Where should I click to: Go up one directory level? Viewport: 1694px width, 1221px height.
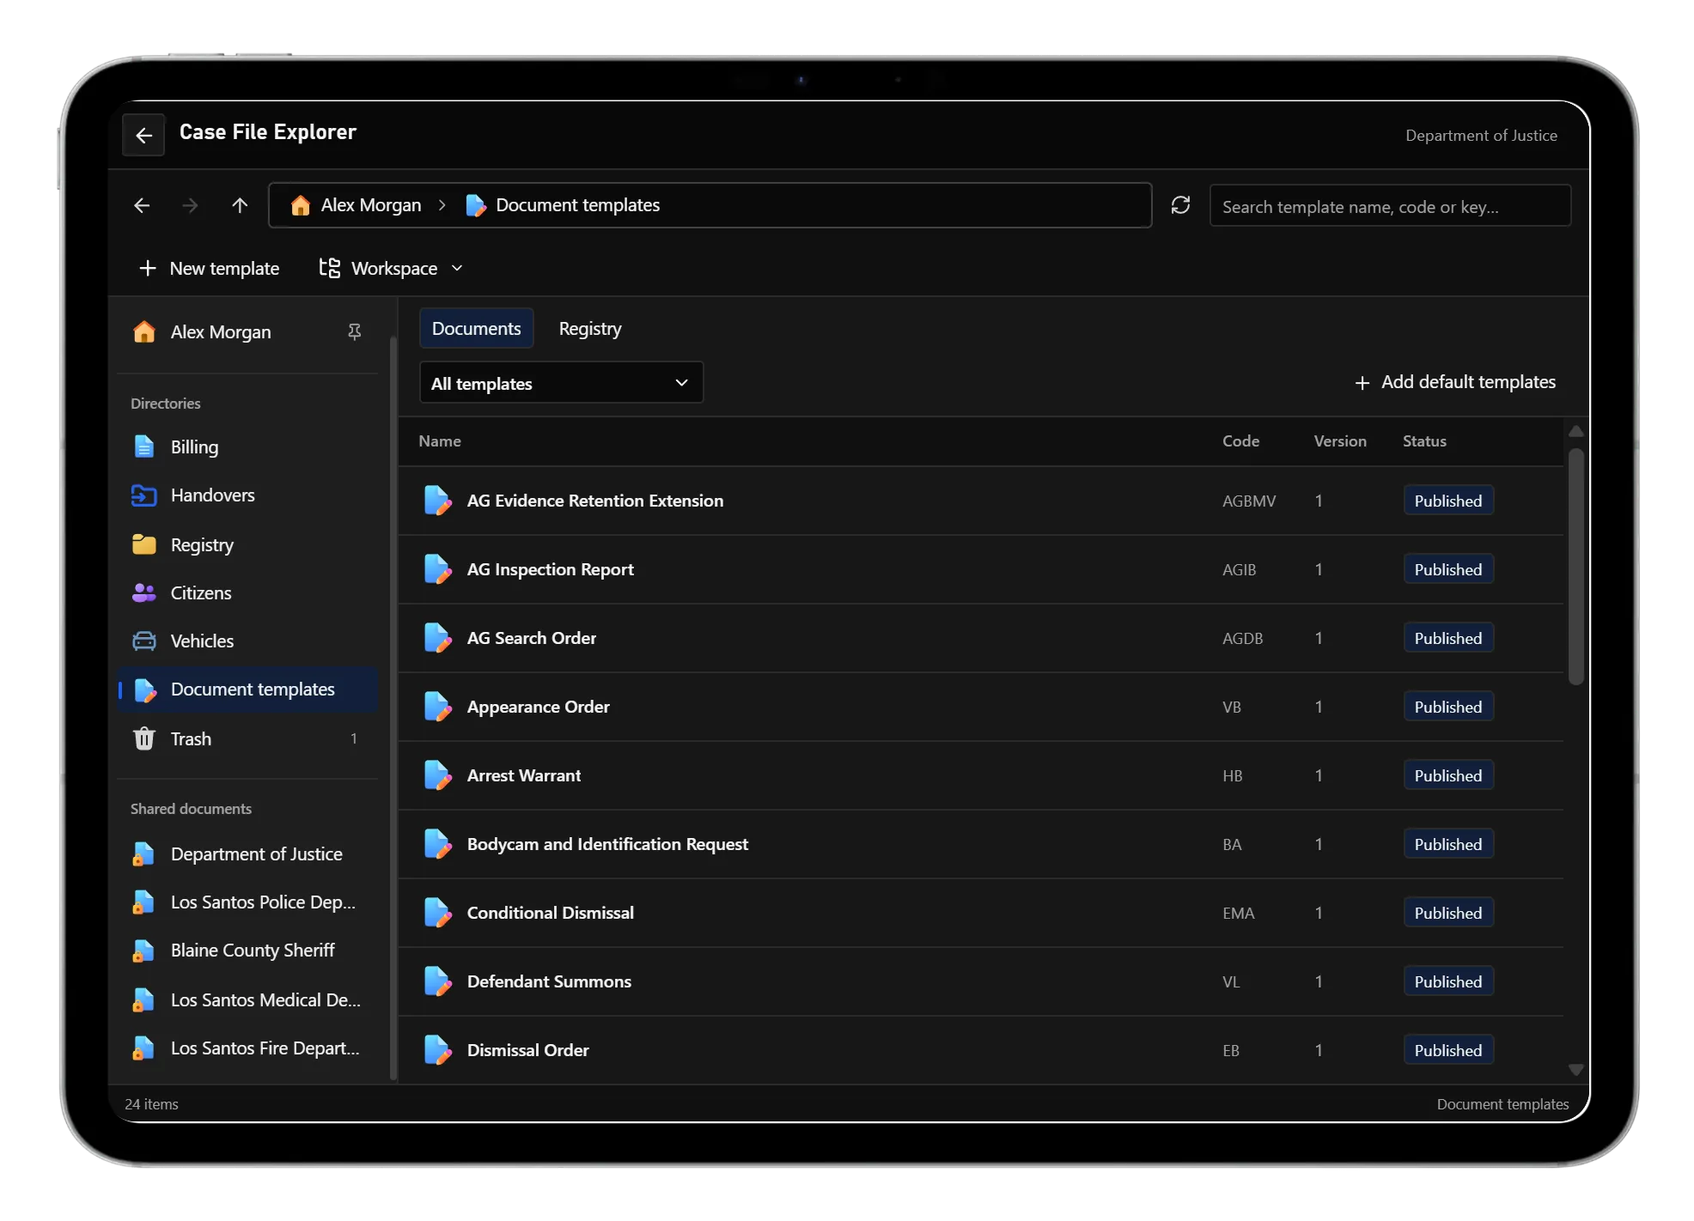pyautogui.click(x=240, y=205)
